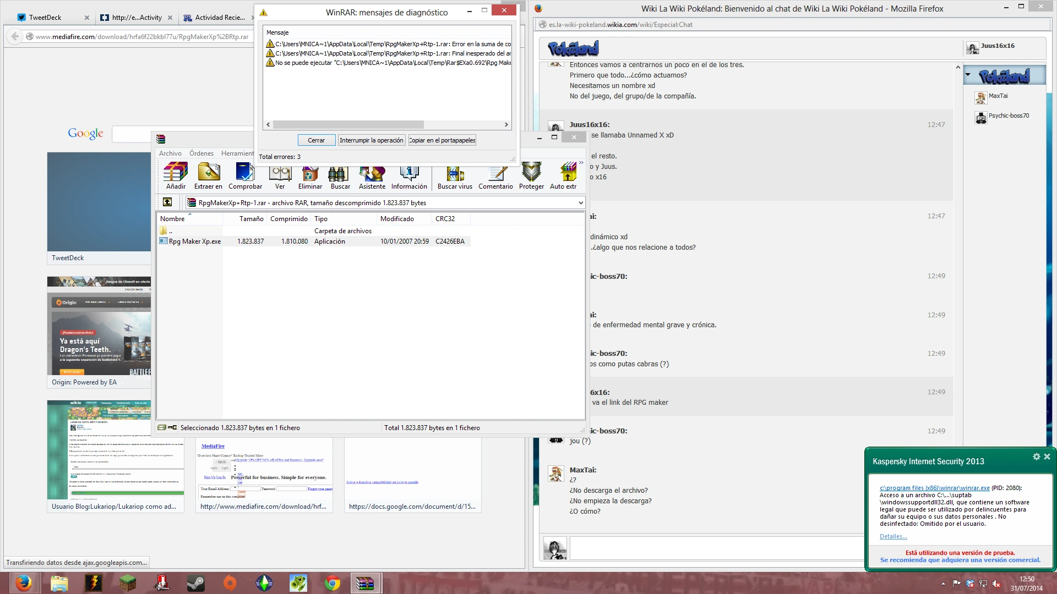Viewport: 1057px width, 594px height.
Task: Click the Detalles link in Kaspersky
Action: pos(893,536)
